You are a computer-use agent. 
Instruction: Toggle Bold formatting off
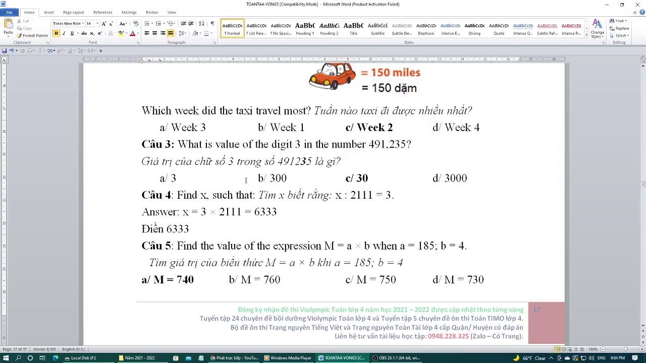tap(56, 33)
